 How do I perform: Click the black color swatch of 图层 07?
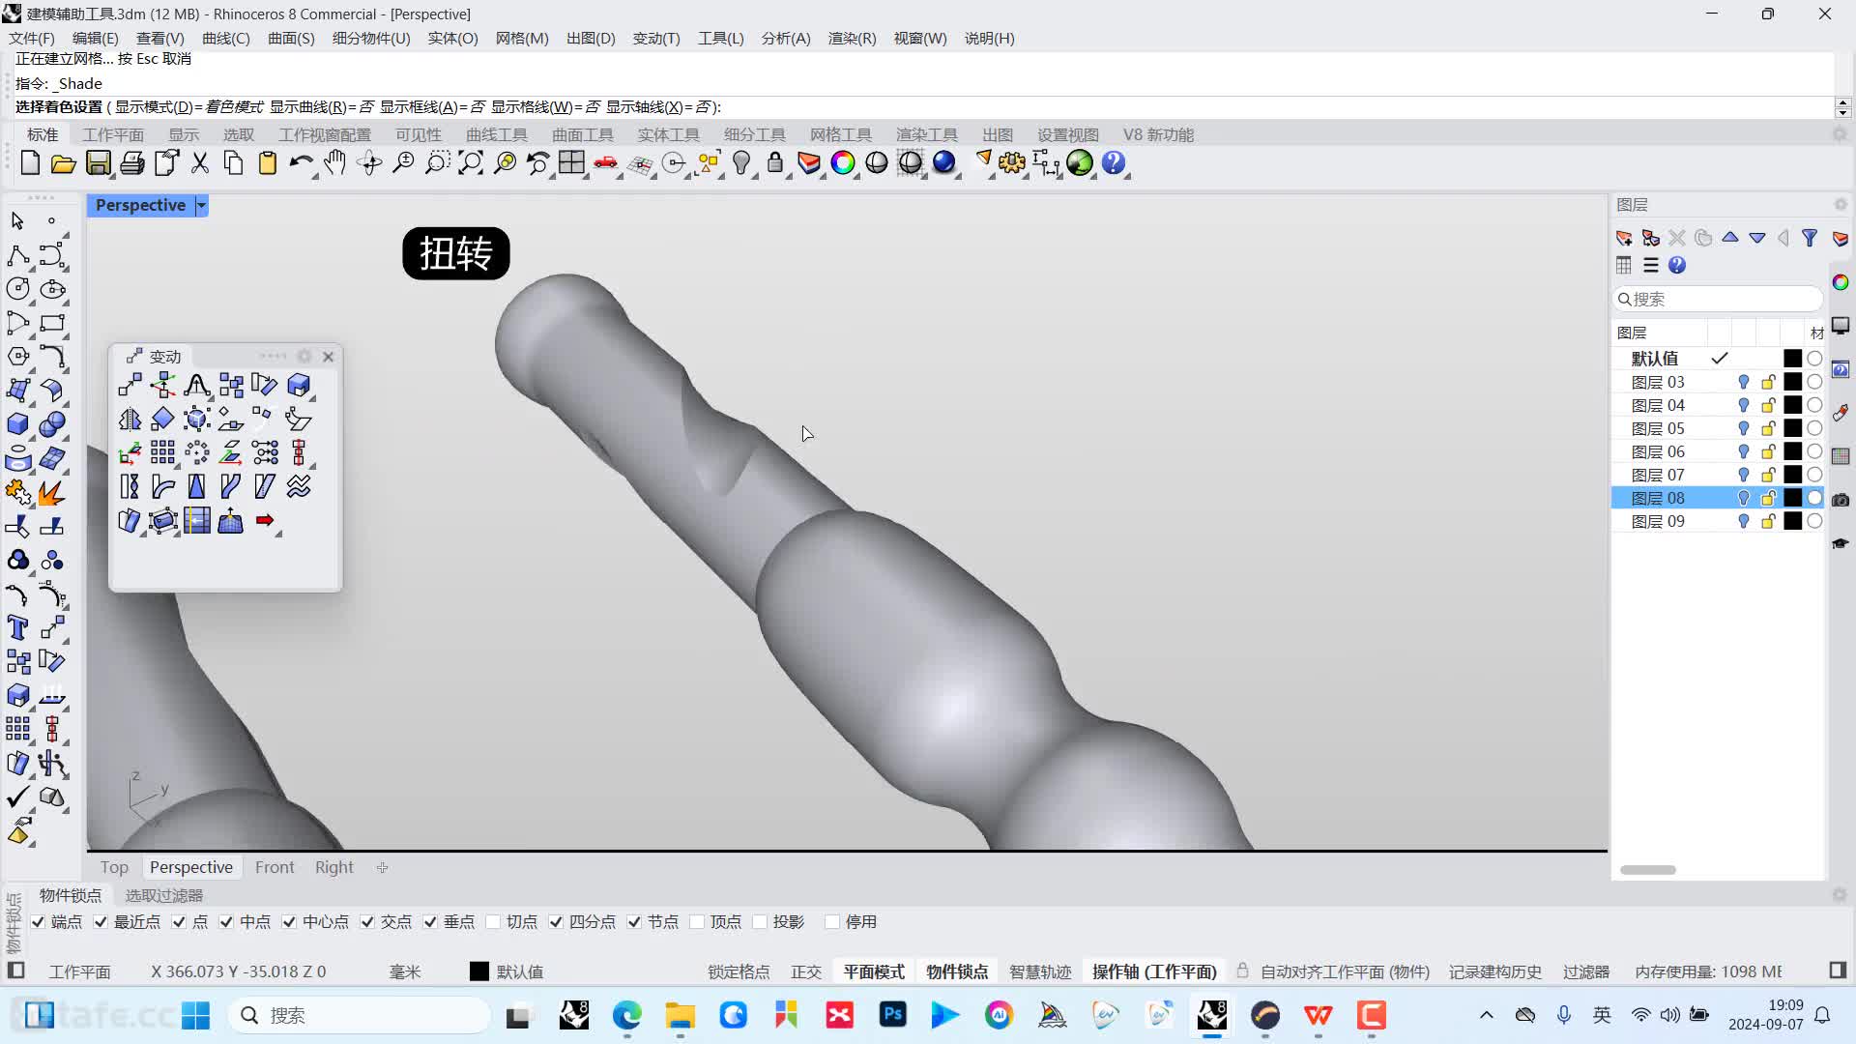tap(1792, 475)
